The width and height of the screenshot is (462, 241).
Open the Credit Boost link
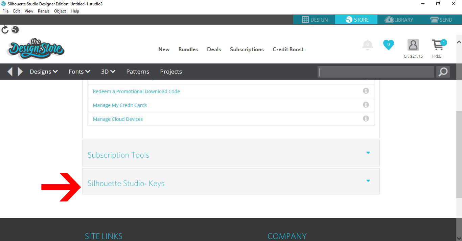[x=288, y=49]
